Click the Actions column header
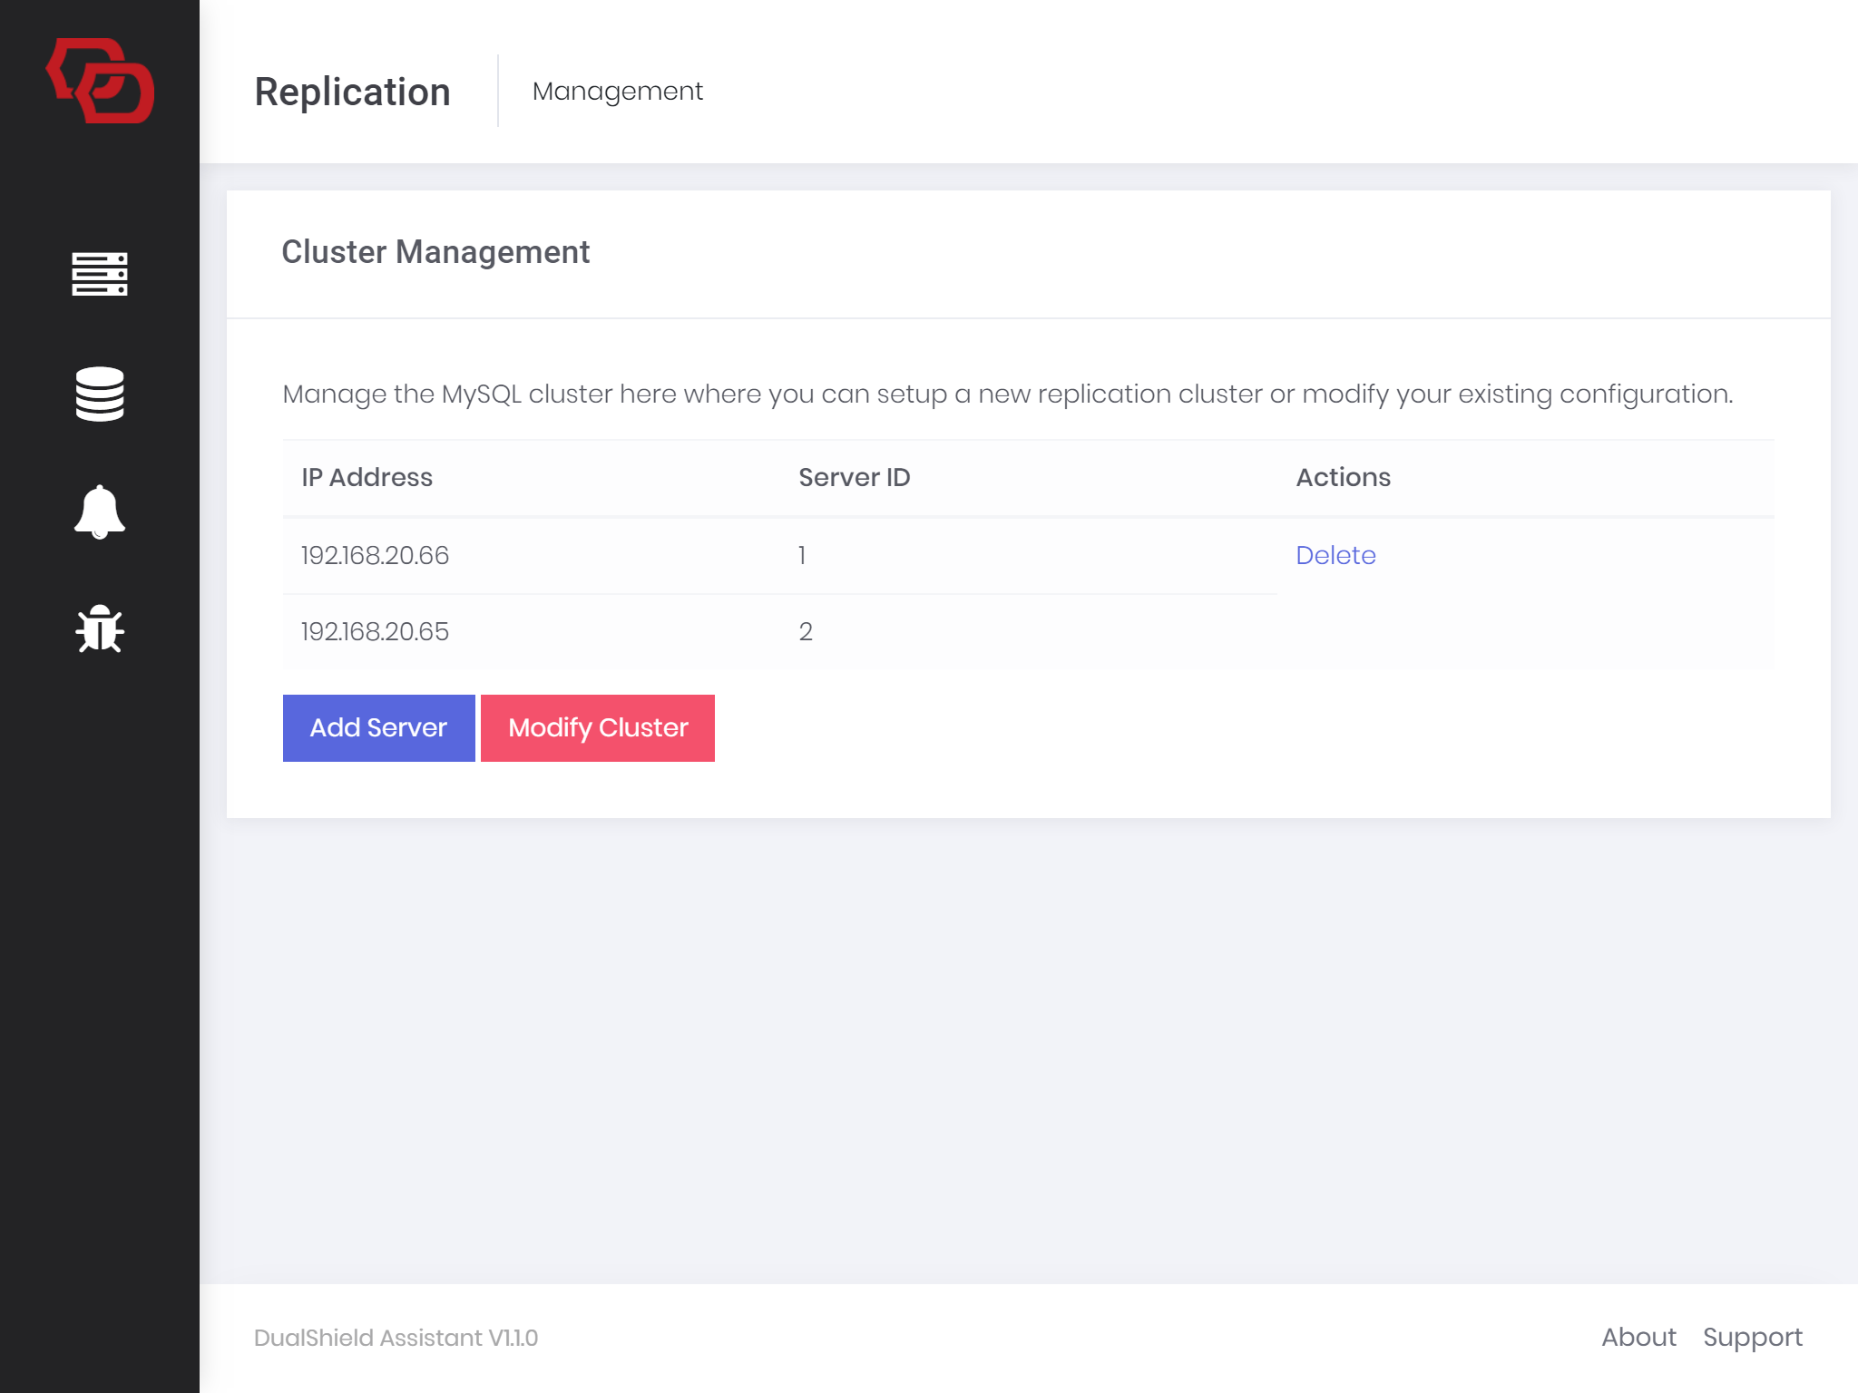1858x1393 pixels. [1343, 477]
